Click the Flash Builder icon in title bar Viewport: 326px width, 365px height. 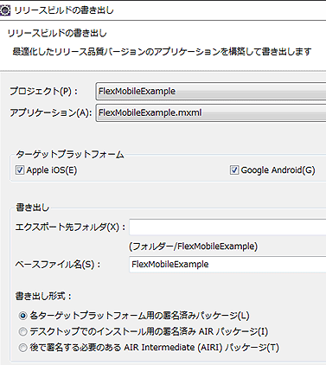tap(5, 10)
